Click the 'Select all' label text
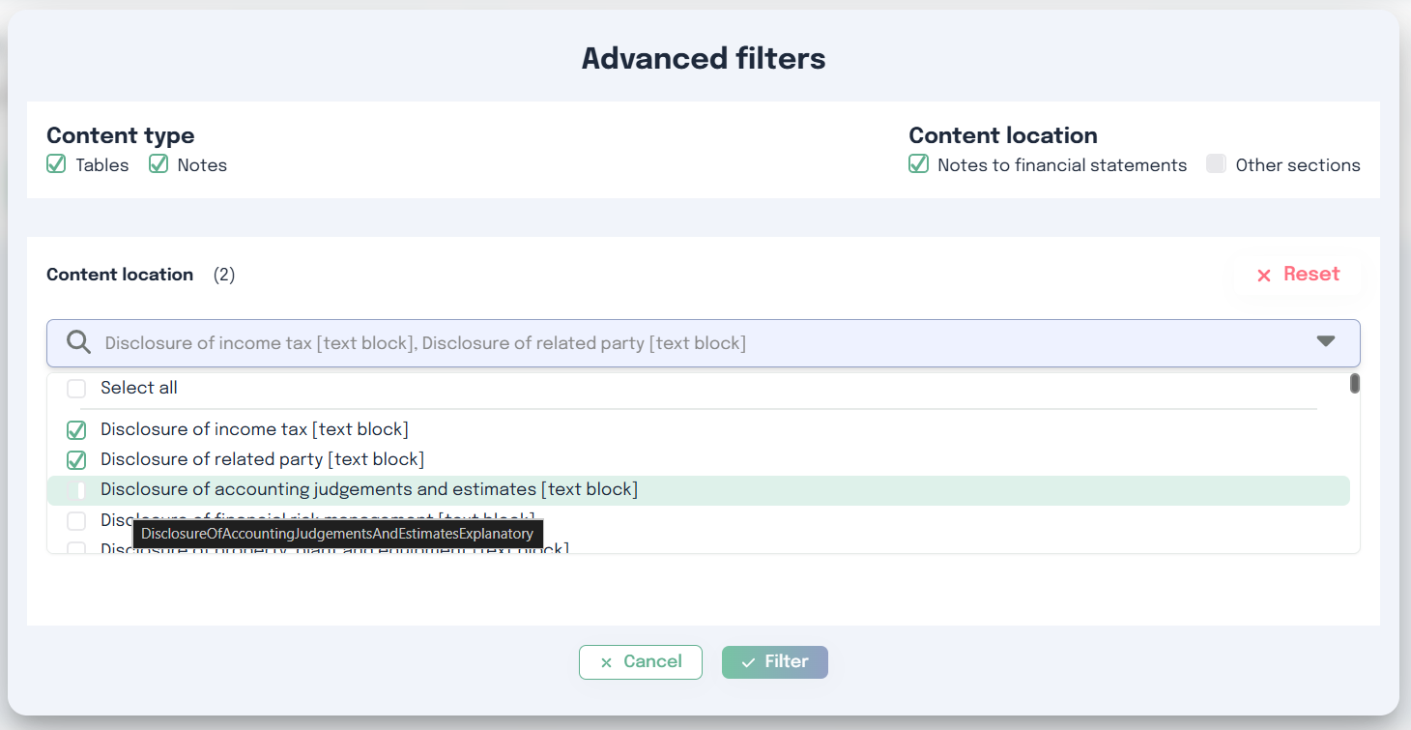 pos(139,388)
